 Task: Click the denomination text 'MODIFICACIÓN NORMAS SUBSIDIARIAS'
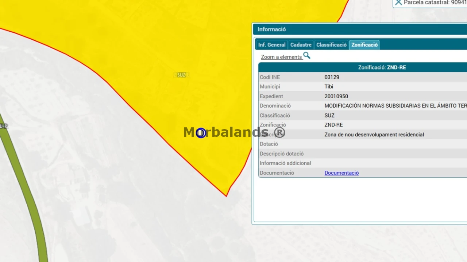tap(372, 106)
